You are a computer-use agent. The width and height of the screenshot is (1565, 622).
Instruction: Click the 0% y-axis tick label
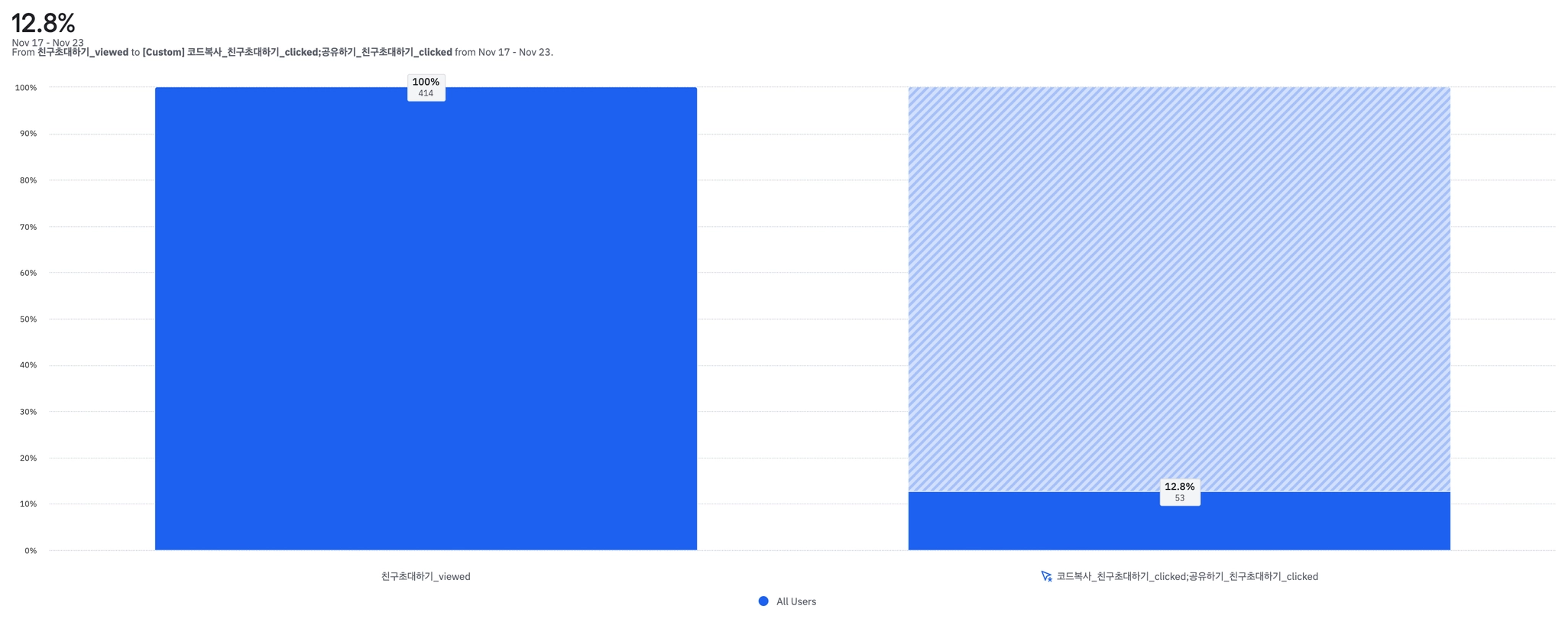click(x=31, y=551)
